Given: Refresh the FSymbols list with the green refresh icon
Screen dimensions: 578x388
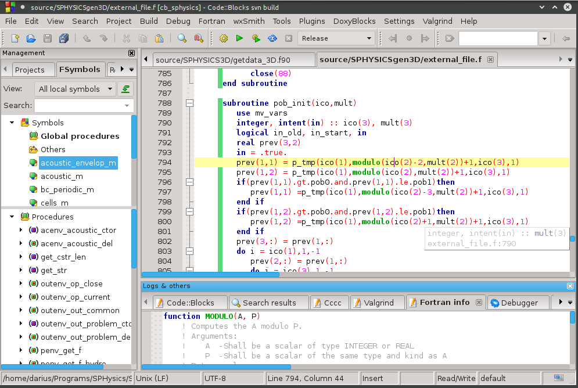Looking at the screenshot, I should point(125,89).
